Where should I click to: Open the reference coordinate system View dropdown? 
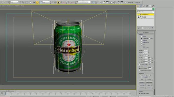pos(46,2)
